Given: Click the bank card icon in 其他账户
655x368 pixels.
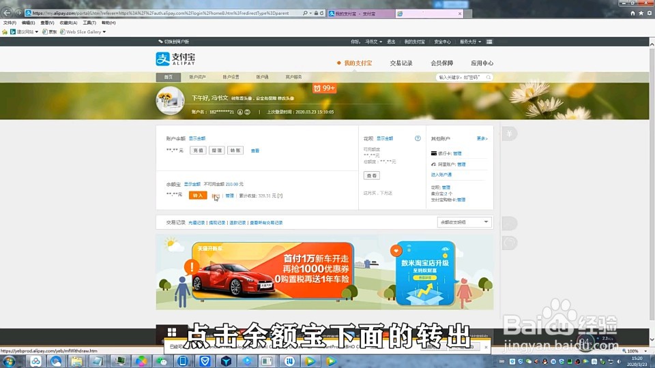Looking at the screenshot, I should click(434, 153).
